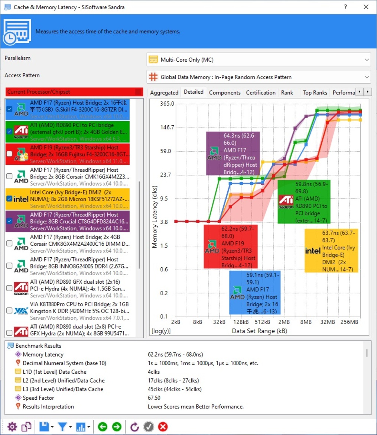
Task: Check AMD F19 Ryzen3/TR3 Starship entry
Action: 9,154
